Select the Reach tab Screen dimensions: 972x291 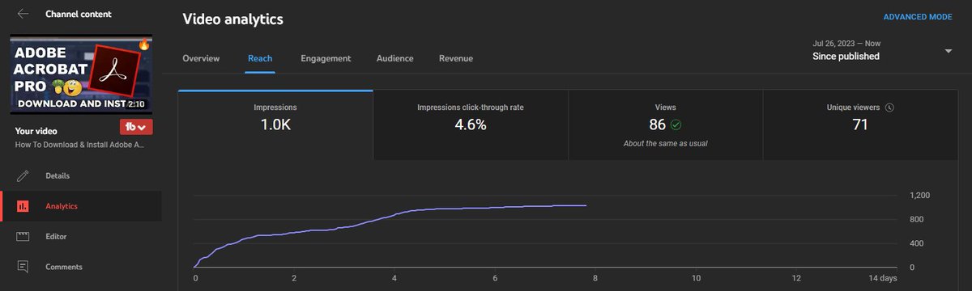259,58
